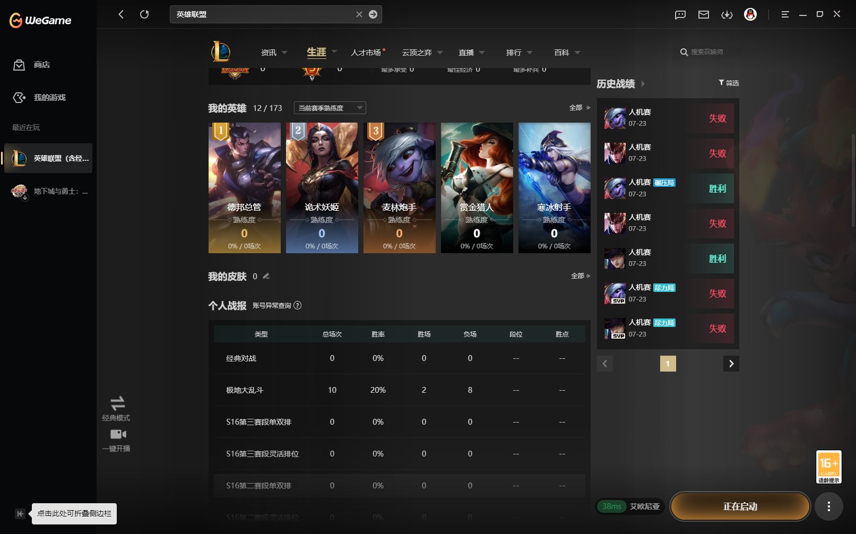Select the 德邦总管 hero card
Image resolution: width=856 pixels, height=534 pixels.
click(245, 188)
